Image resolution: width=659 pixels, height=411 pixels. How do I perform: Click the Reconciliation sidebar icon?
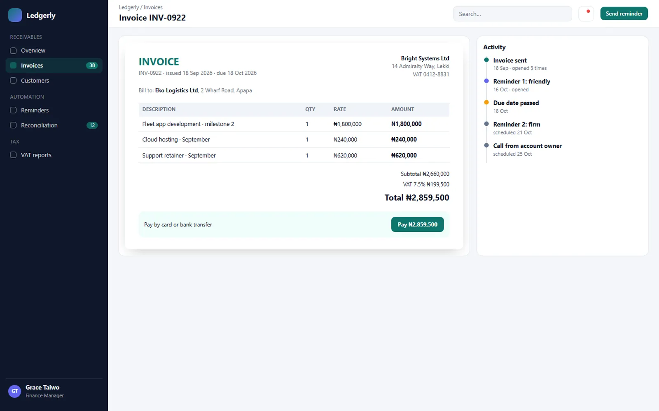[x=13, y=125]
